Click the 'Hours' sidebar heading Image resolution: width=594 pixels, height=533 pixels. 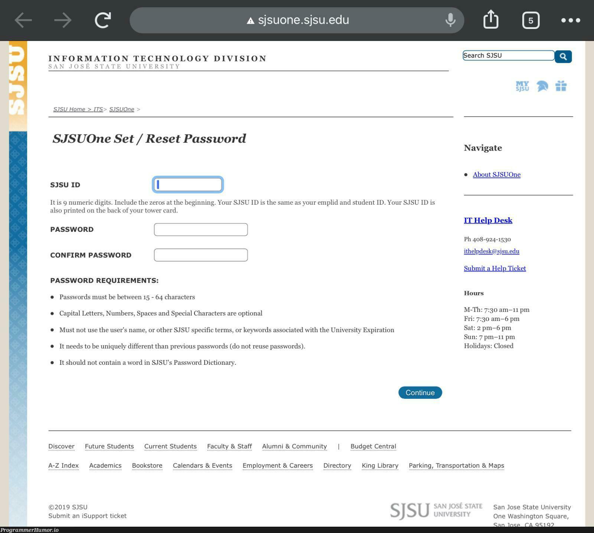[474, 293]
